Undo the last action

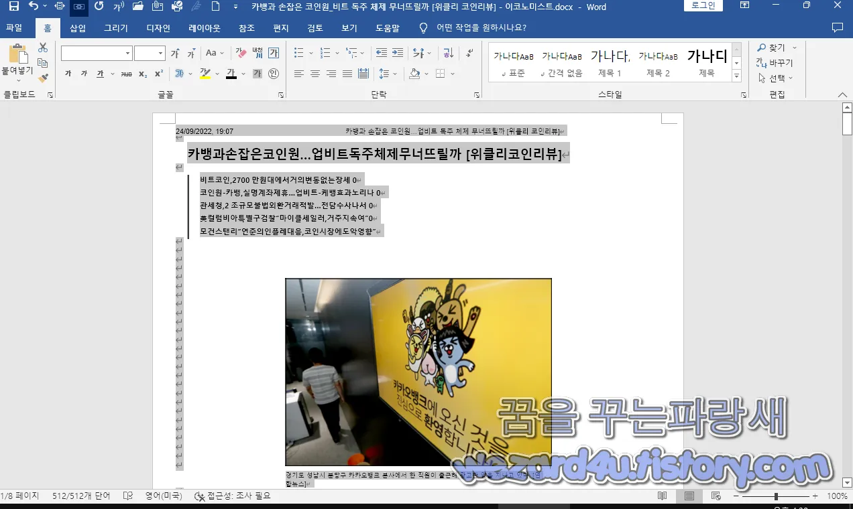coord(34,7)
